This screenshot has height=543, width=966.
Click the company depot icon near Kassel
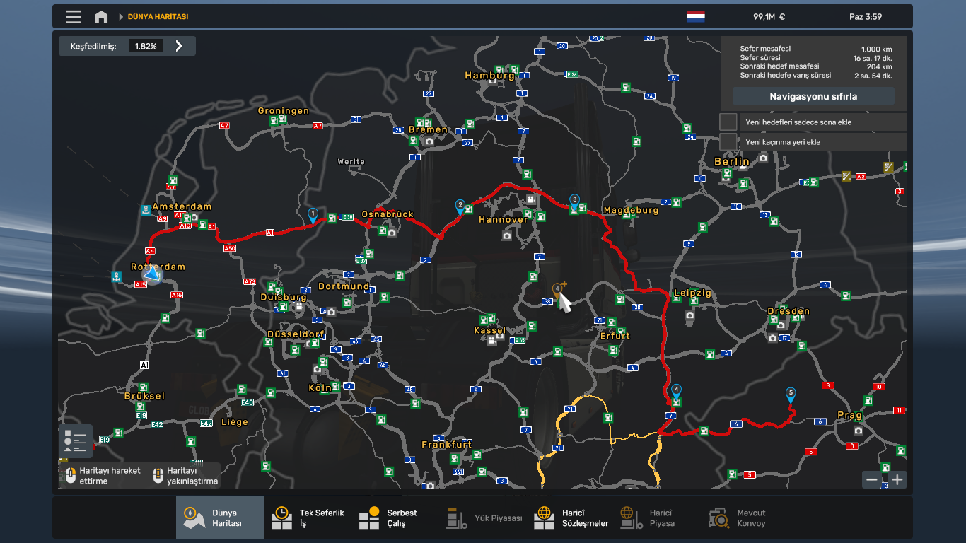491,341
